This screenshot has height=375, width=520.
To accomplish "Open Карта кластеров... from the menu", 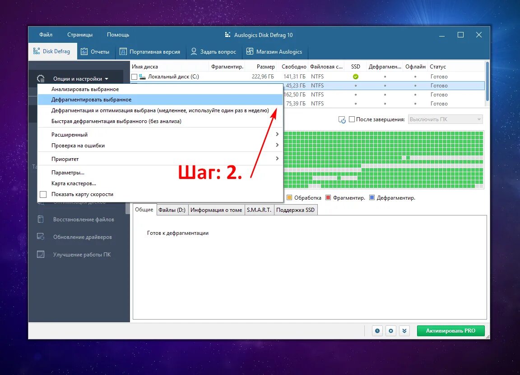I will coord(160,183).
